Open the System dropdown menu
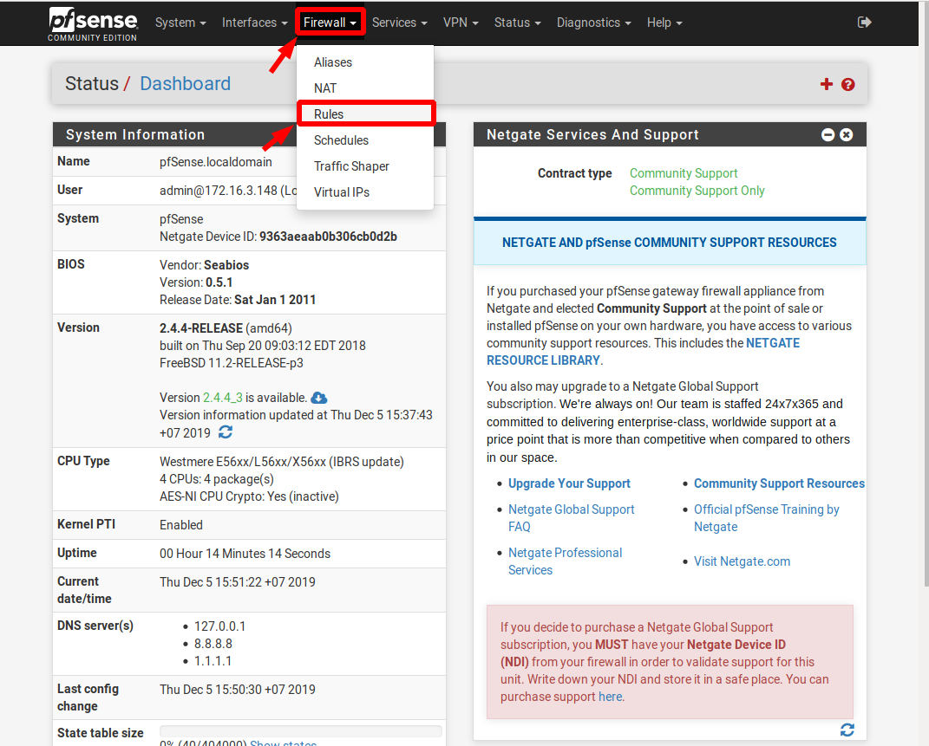 (180, 23)
